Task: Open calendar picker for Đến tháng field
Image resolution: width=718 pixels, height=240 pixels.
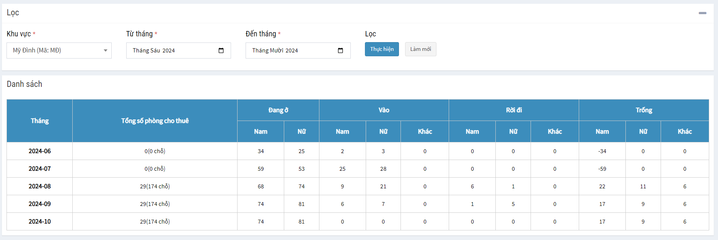Action: [x=340, y=51]
